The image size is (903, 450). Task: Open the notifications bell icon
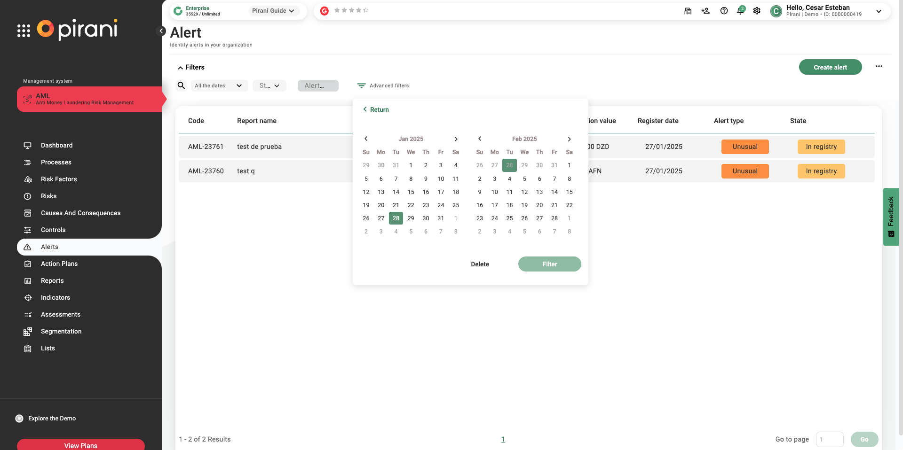click(740, 11)
